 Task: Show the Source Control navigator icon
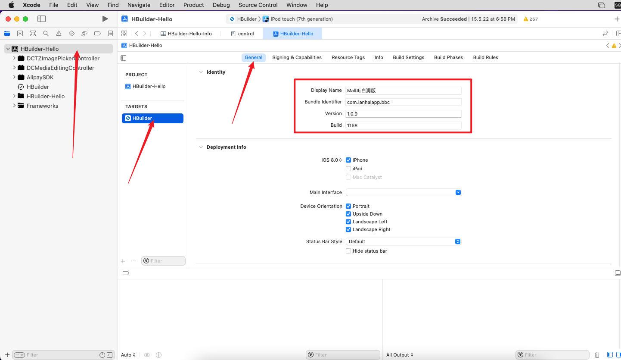coord(20,34)
